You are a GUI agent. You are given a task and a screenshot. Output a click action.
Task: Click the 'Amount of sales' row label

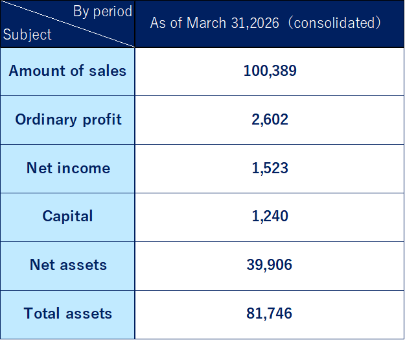(67, 71)
